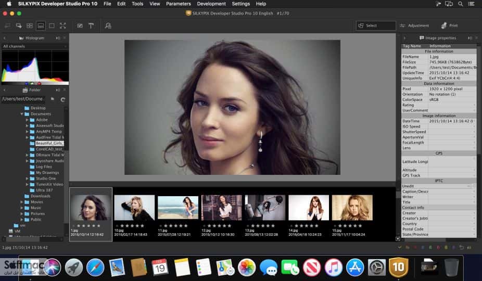The image size is (482, 281).
Task: Expand the TunesKit Video folder node
Action: coord(27,184)
